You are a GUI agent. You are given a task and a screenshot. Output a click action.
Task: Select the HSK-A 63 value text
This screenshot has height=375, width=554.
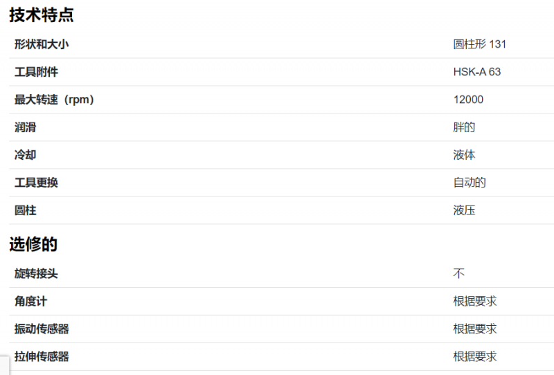477,72
